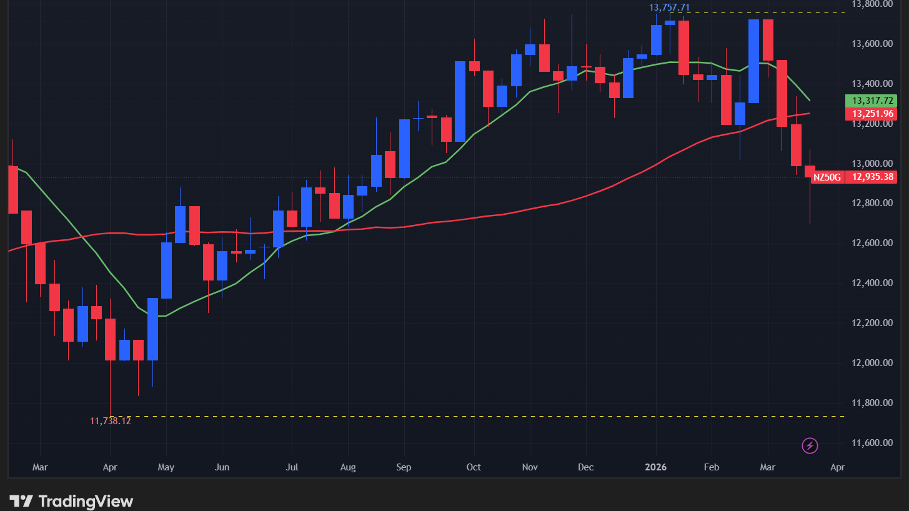
Task: Click the Oct label on time axis
Action: tap(474, 467)
